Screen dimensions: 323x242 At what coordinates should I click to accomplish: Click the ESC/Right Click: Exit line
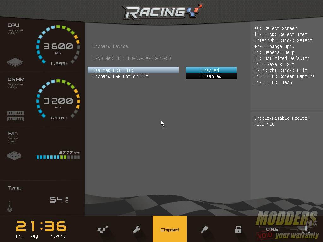280,70
